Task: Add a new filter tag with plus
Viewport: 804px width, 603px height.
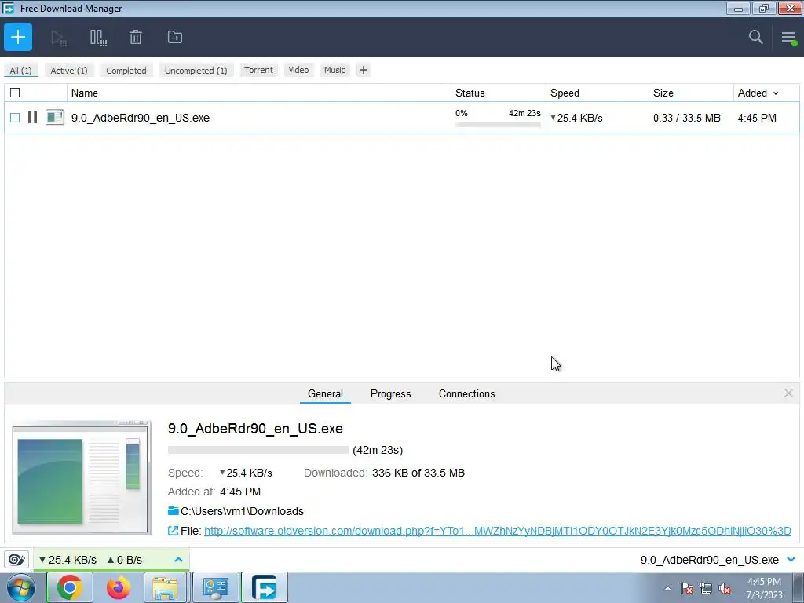Action: pyautogui.click(x=363, y=70)
